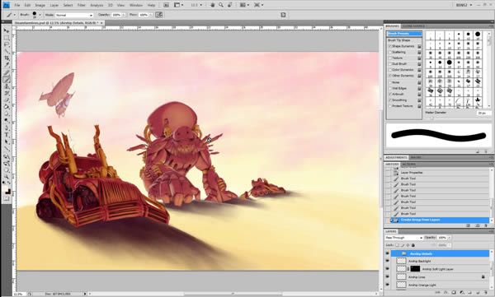The image size is (495, 297).
Task: Select the Eraser tool
Action: tap(7, 100)
